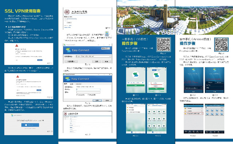Select the account tab in the Easy Connect login dialog
The width and height of the screenshot is (233, 144).
(x=66, y=84)
